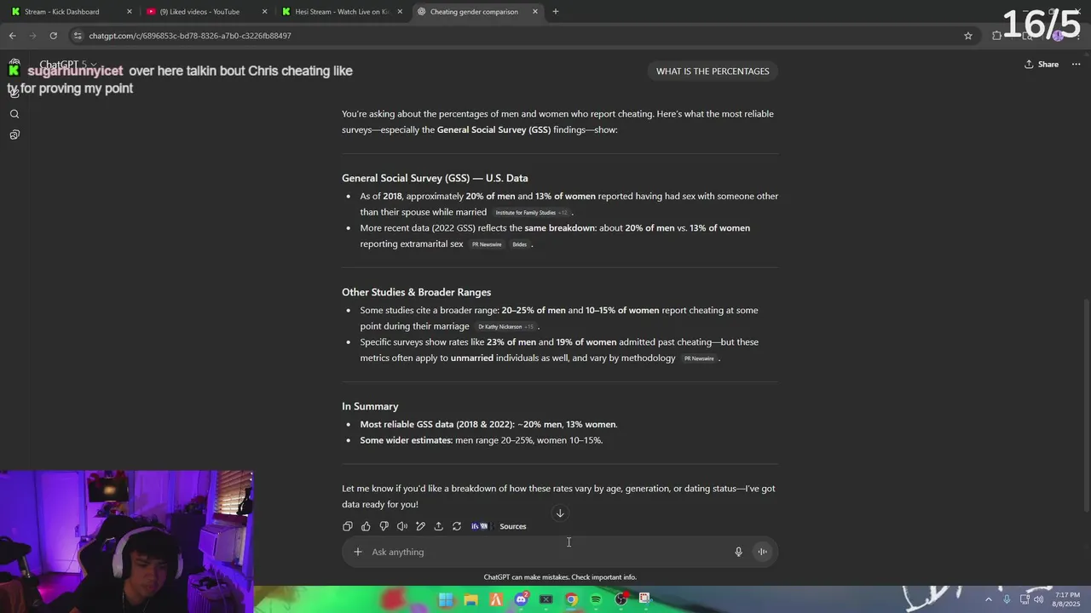Start voice mode in prompt bar
Image resolution: width=1091 pixels, height=613 pixels.
coord(762,552)
